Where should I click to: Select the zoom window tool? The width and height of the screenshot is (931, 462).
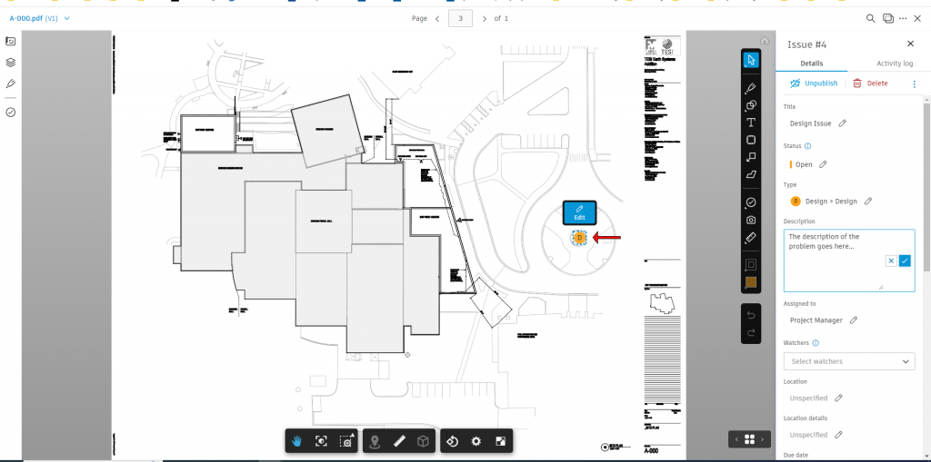pos(345,441)
